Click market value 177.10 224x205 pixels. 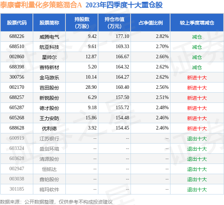pyautogui.click(x=122, y=37)
